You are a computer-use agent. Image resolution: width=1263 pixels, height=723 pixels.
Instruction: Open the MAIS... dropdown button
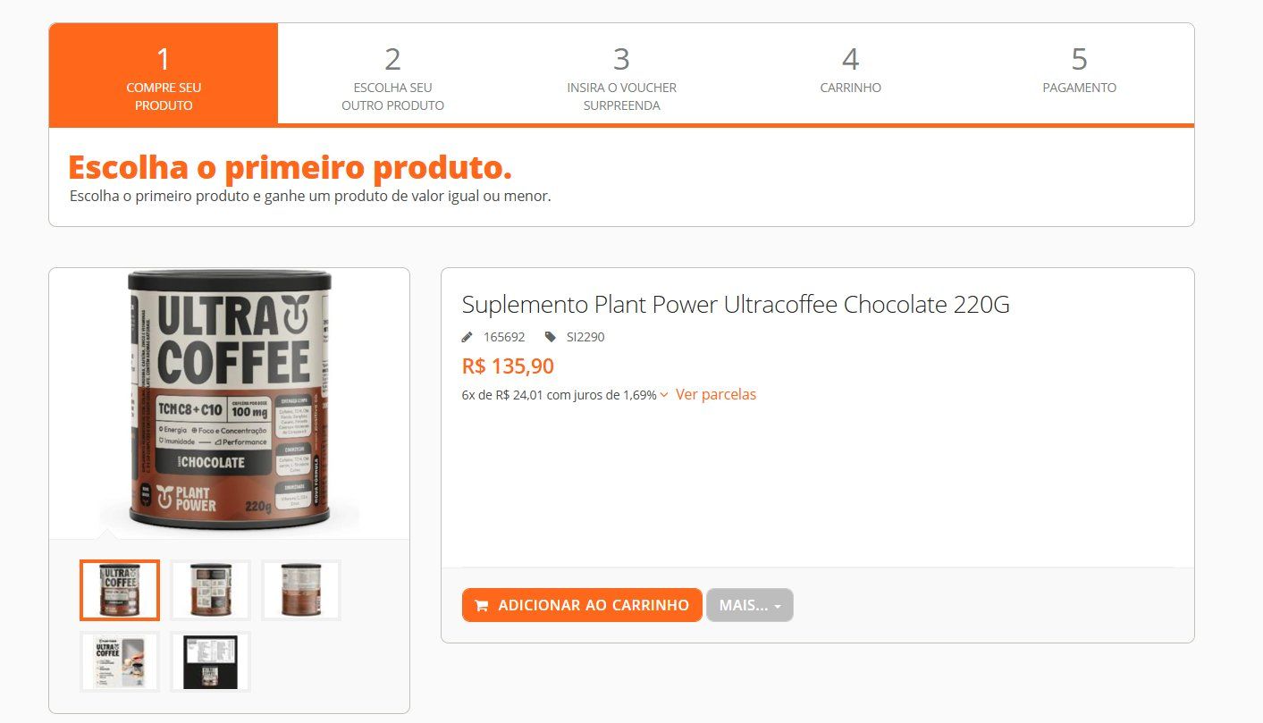pyautogui.click(x=749, y=605)
